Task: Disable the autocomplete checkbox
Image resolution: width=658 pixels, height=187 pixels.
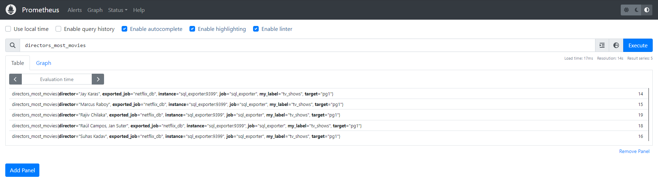Action: (x=124, y=29)
